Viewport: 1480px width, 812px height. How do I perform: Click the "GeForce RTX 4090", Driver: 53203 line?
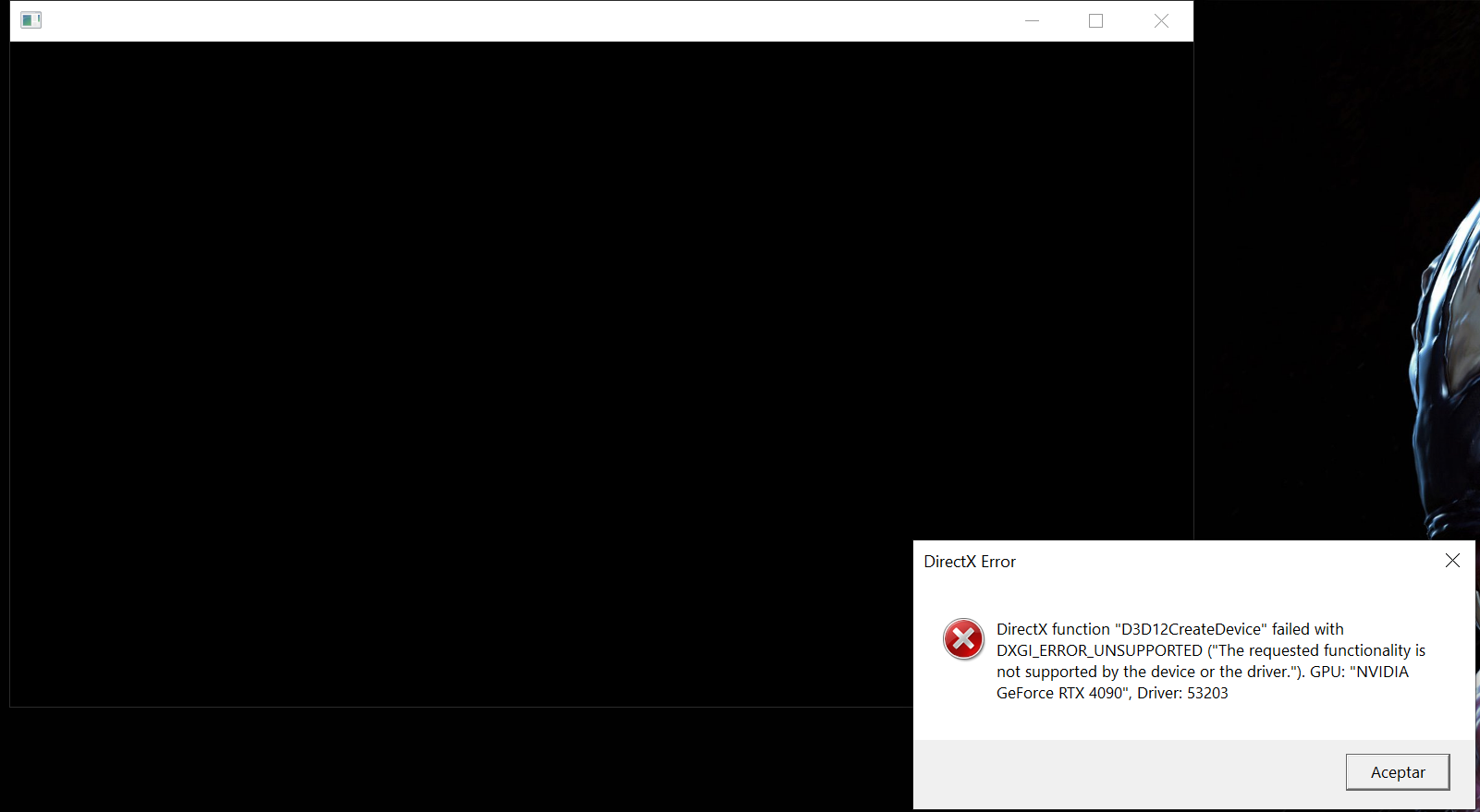(1112, 693)
